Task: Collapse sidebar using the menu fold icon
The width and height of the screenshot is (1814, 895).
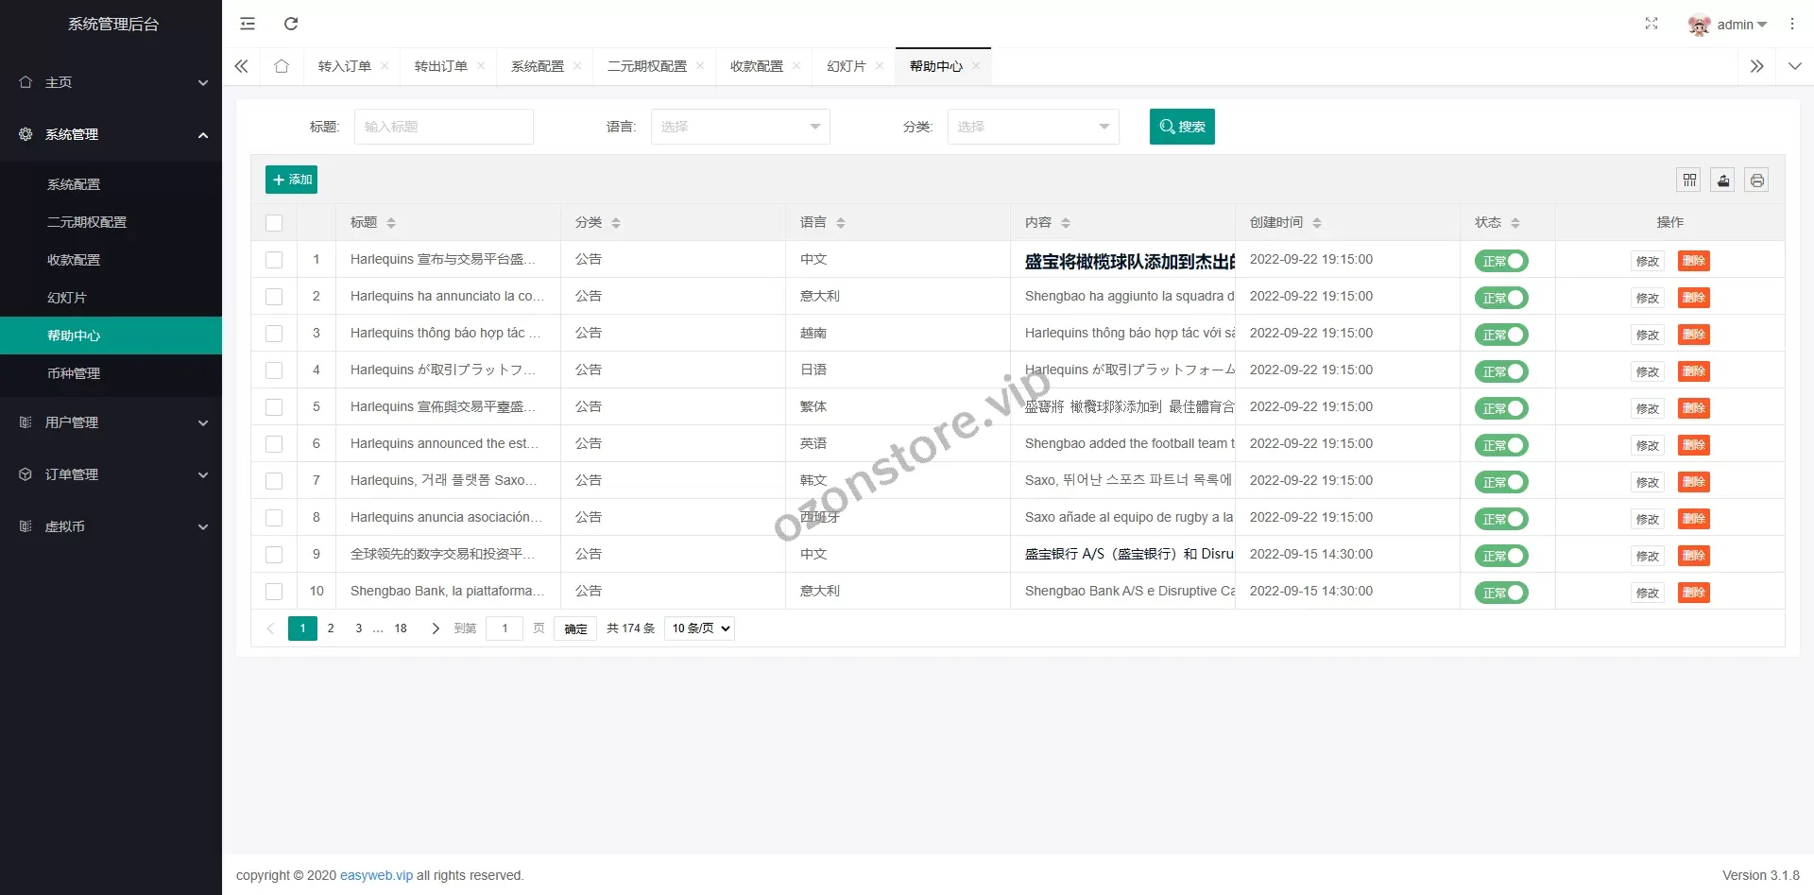Action: (248, 24)
